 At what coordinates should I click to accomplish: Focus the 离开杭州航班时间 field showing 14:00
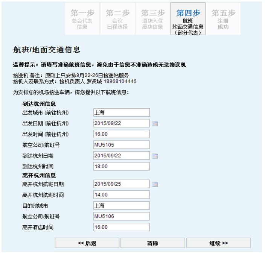pyautogui.click(x=121, y=195)
